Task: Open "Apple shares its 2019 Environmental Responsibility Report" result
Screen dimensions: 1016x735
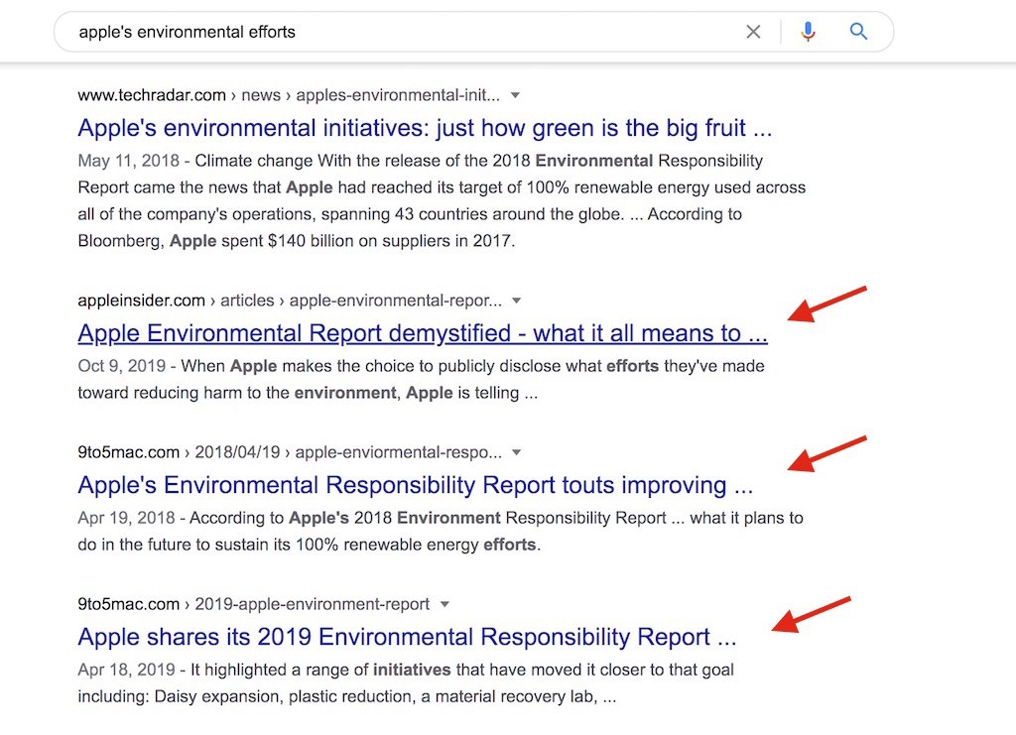Action: (407, 637)
